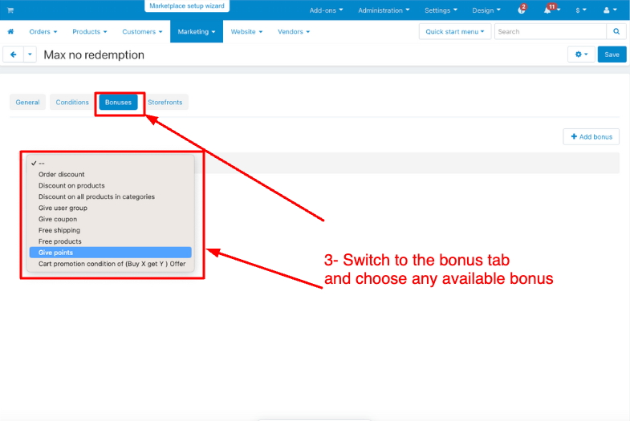Open the Quick start menu dropdown

coord(454,32)
